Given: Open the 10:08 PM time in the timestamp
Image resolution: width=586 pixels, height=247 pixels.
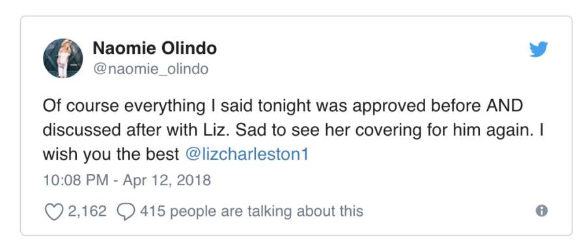Looking at the screenshot, I should (76, 180).
